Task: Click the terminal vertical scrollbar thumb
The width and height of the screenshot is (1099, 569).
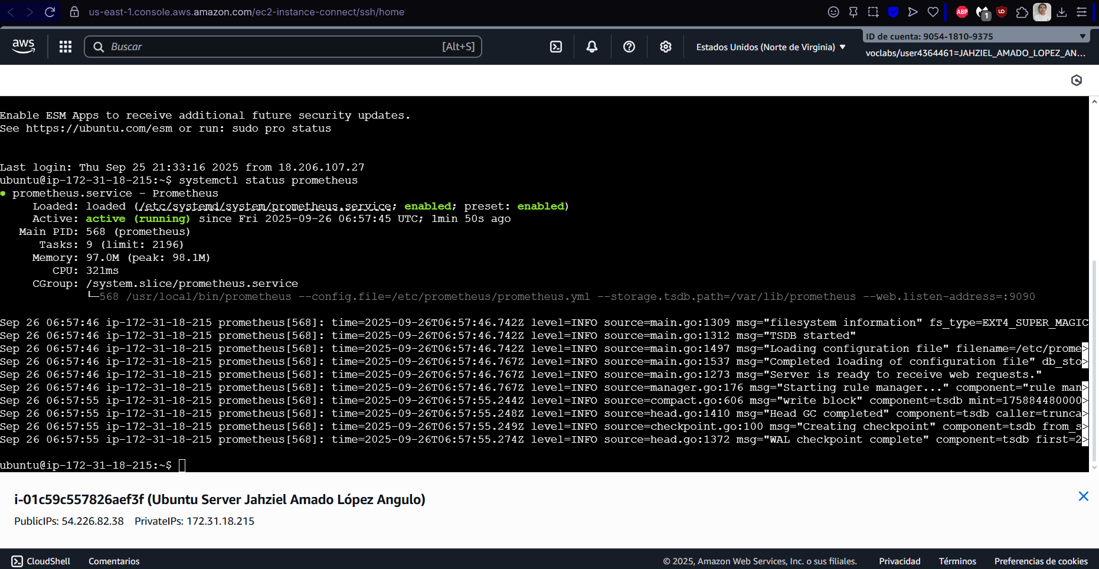Action: coord(1094,360)
